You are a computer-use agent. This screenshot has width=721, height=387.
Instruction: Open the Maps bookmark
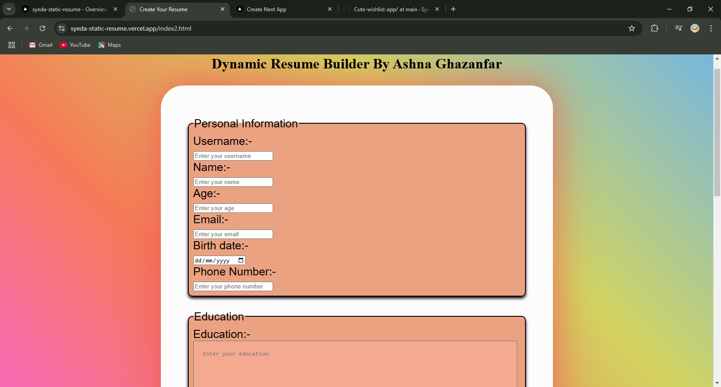[x=110, y=45]
